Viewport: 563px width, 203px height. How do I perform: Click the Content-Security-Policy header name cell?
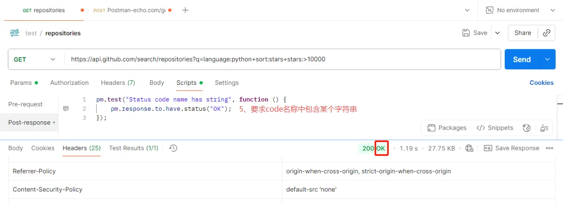(x=145, y=190)
